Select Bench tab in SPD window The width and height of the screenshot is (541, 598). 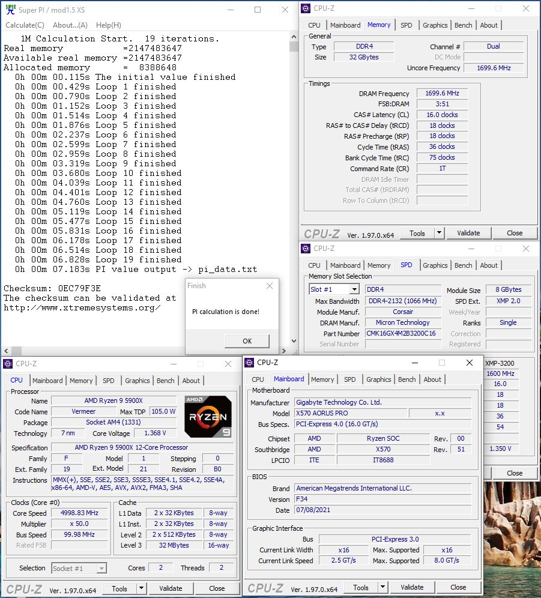[463, 265]
